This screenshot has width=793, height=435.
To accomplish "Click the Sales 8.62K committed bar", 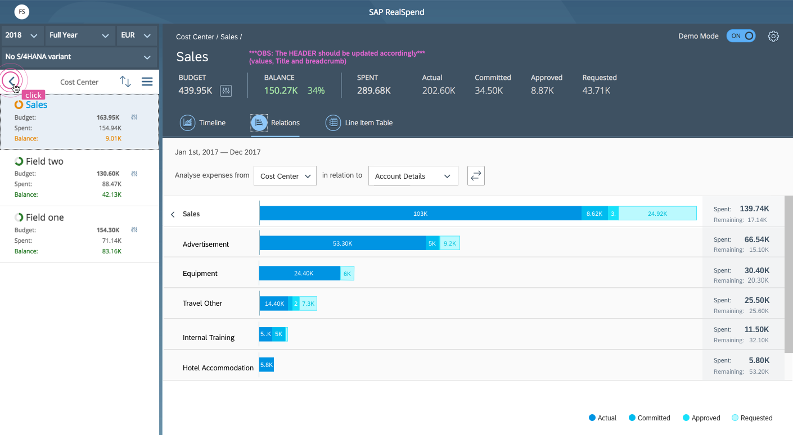I will click(x=594, y=214).
